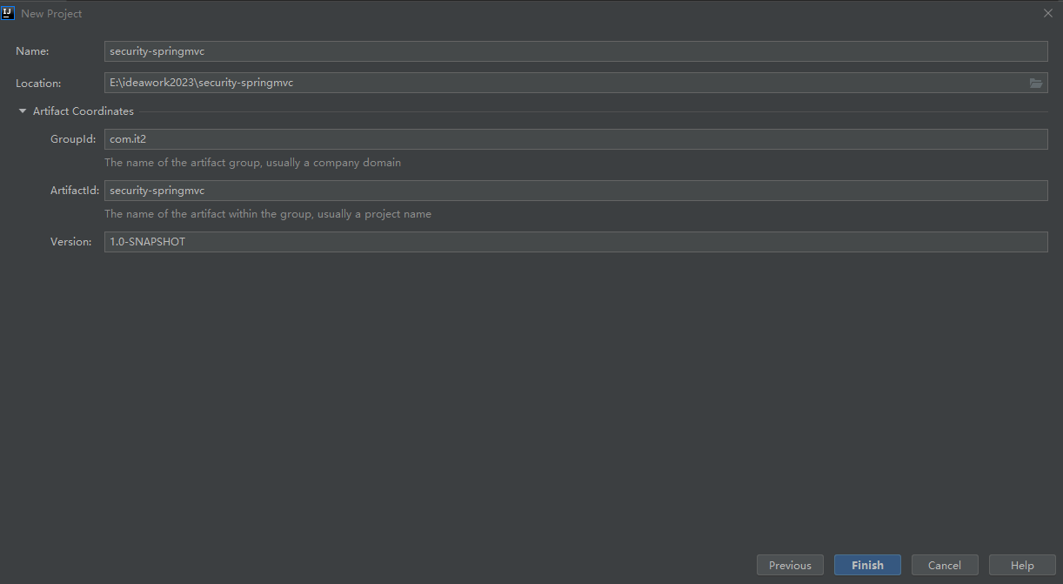Click the Version label
1063x584 pixels.
tap(70, 241)
